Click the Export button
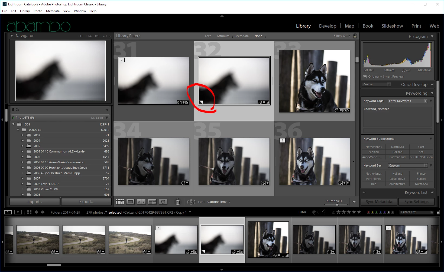 point(86,202)
